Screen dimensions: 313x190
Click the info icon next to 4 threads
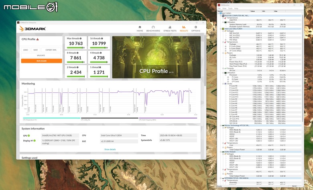pyautogui.click(x=101, y=53)
